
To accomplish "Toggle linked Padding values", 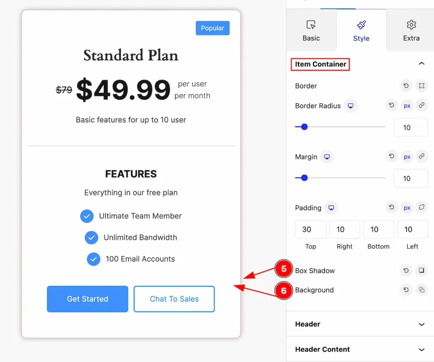I will 421,208.
